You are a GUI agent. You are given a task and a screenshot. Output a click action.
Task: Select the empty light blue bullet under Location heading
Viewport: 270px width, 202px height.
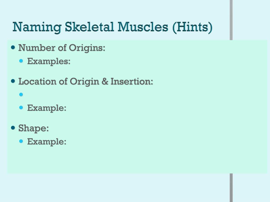[21, 94]
